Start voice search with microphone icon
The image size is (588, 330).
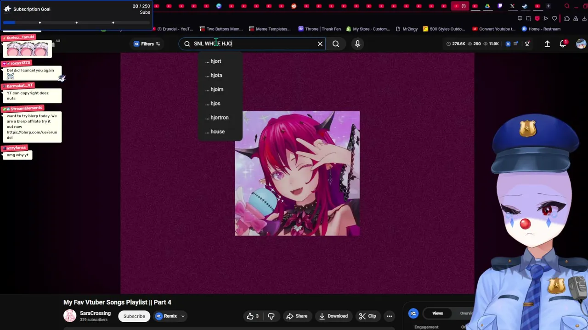(x=357, y=44)
